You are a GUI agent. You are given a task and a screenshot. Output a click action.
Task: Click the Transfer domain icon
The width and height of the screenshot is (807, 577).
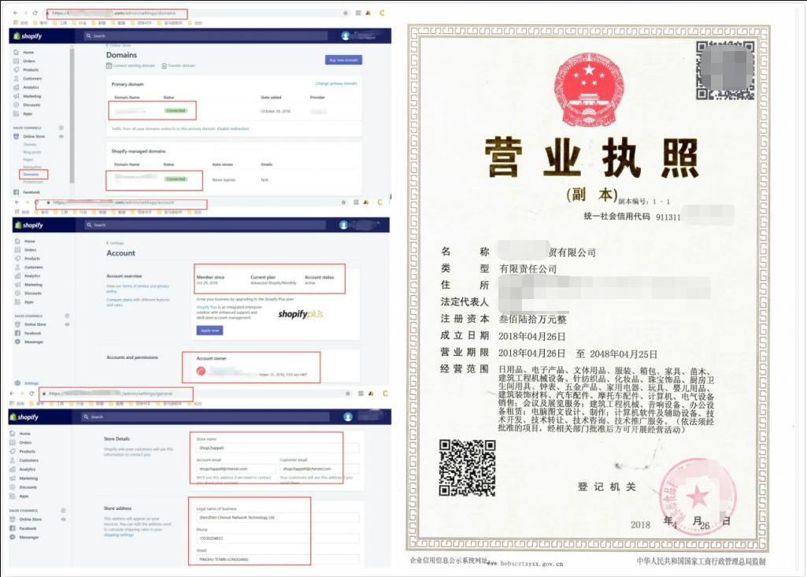(x=161, y=66)
